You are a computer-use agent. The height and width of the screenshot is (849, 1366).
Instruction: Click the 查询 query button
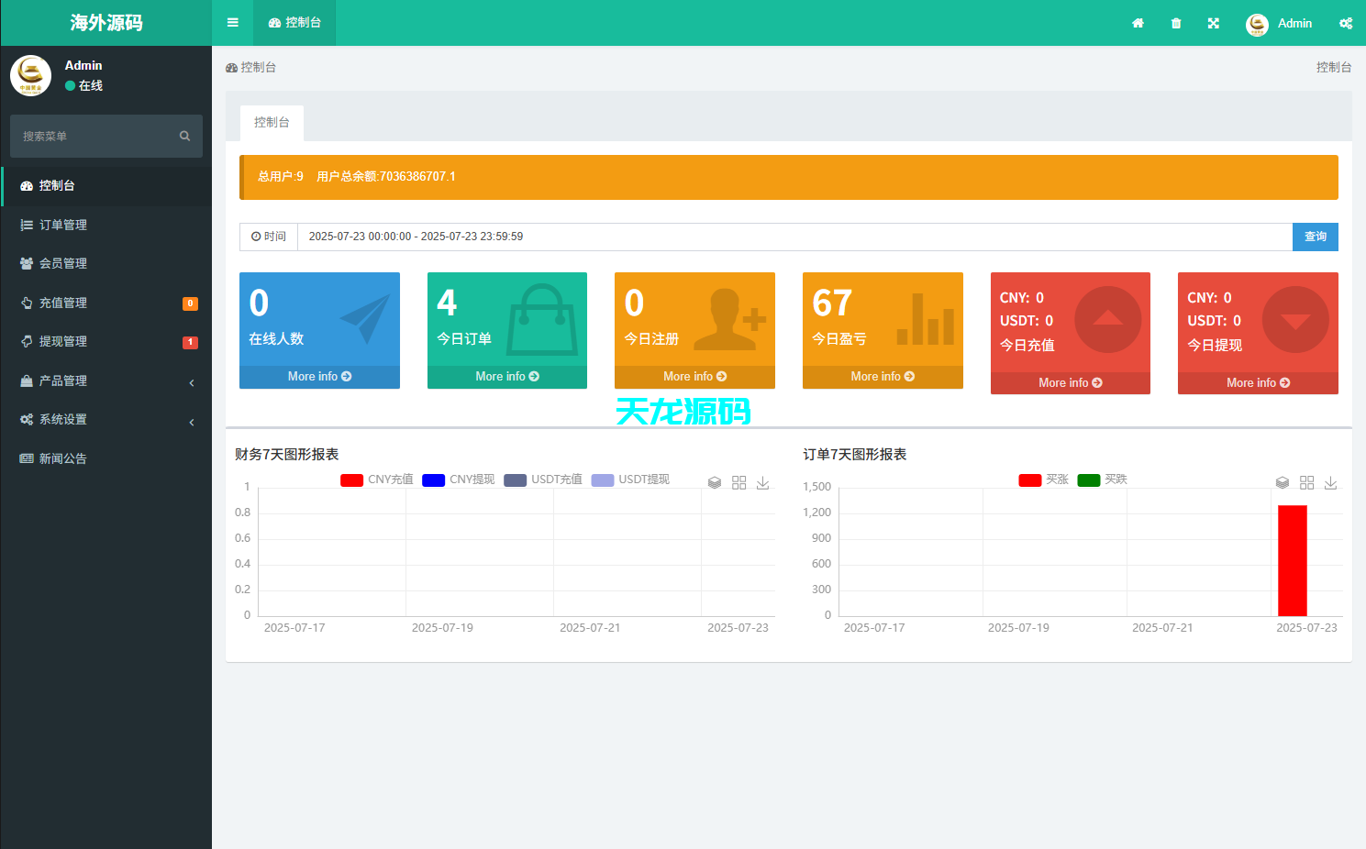(x=1315, y=237)
